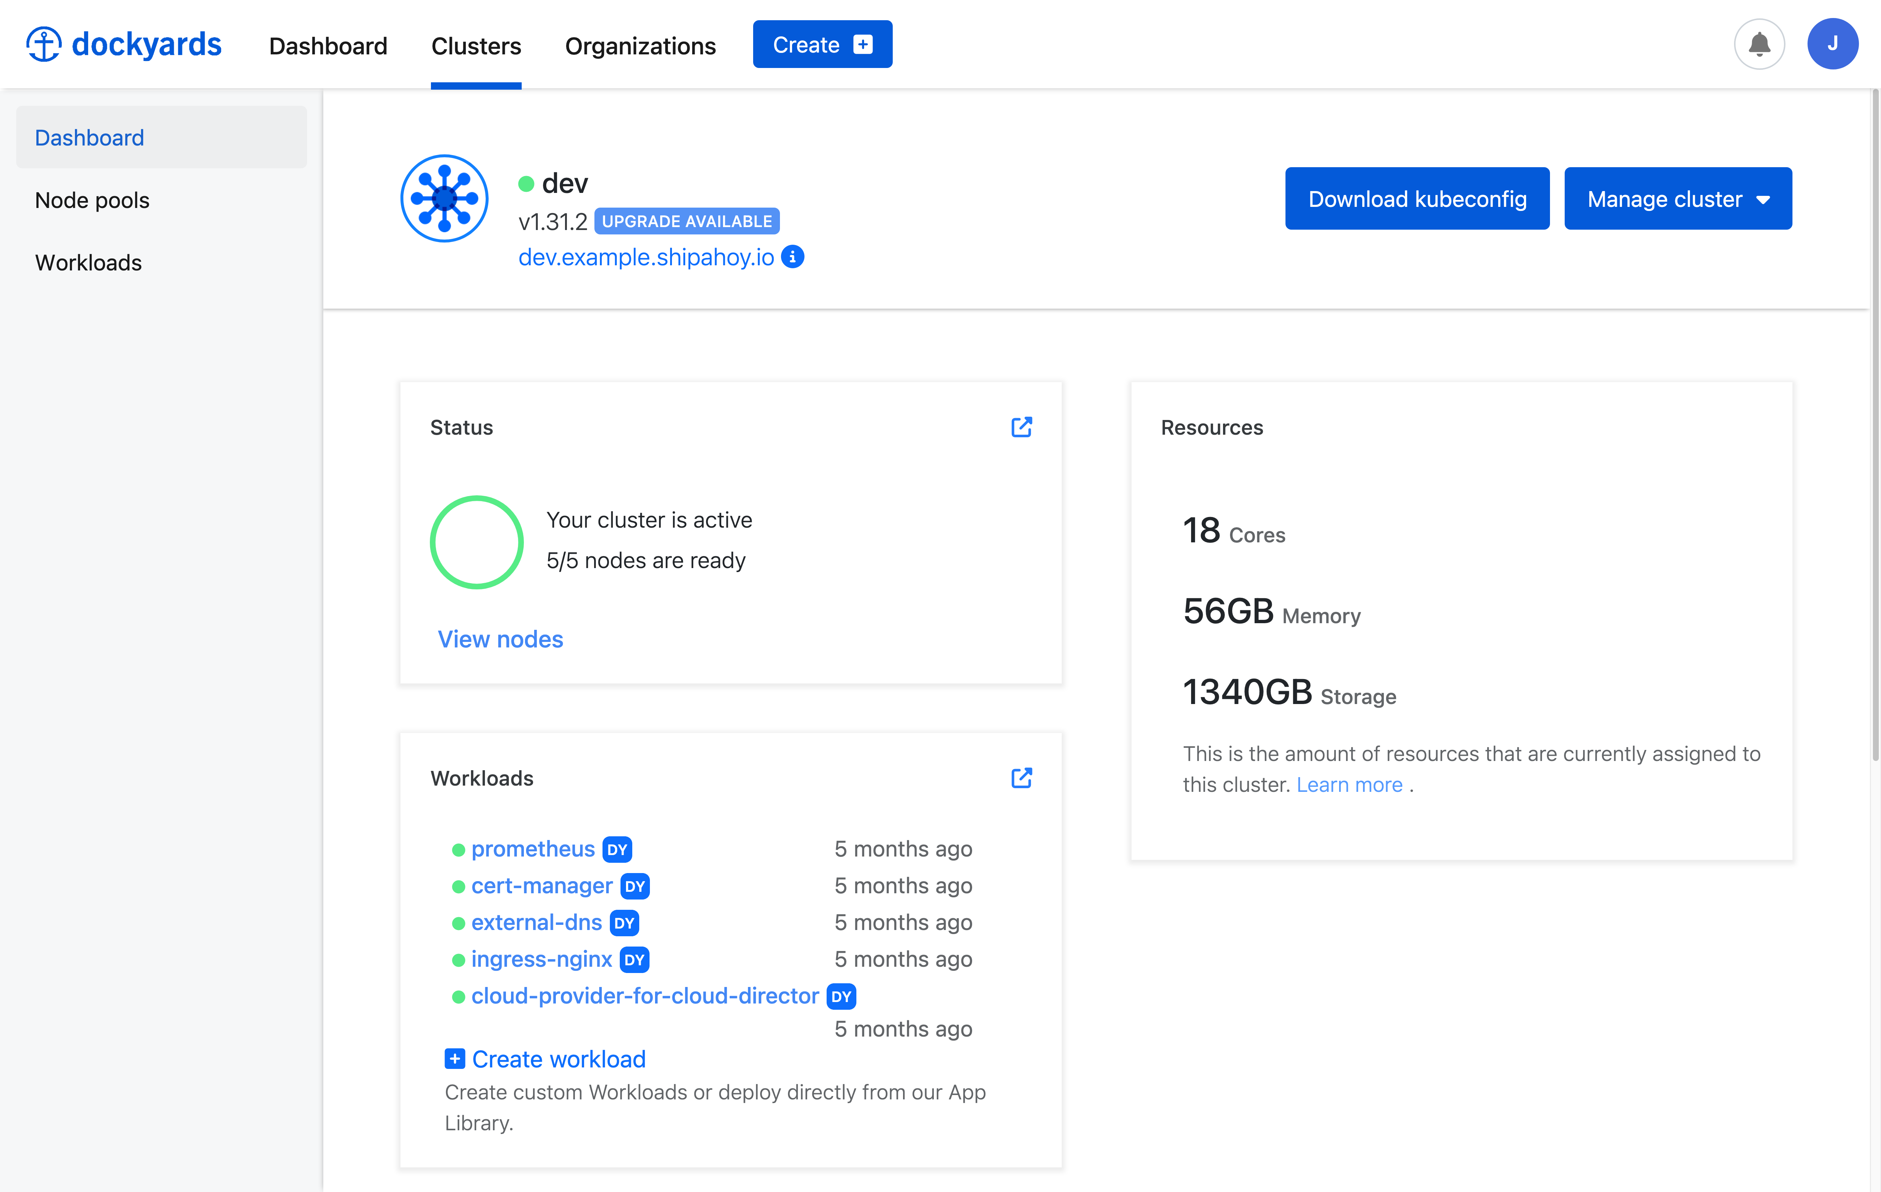Image resolution: width=1881 pixels, height=1192 pixels.
Task: Click the dev cluster Kubernetes icon
Action: click(x=445, y=198)
